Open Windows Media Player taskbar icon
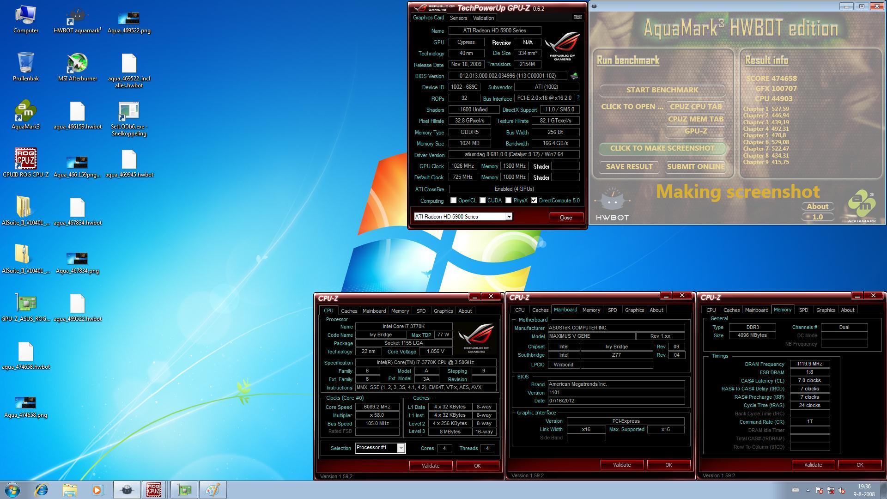Image resolution: width=887 pixels, height=499 pixels. point(97,490)
